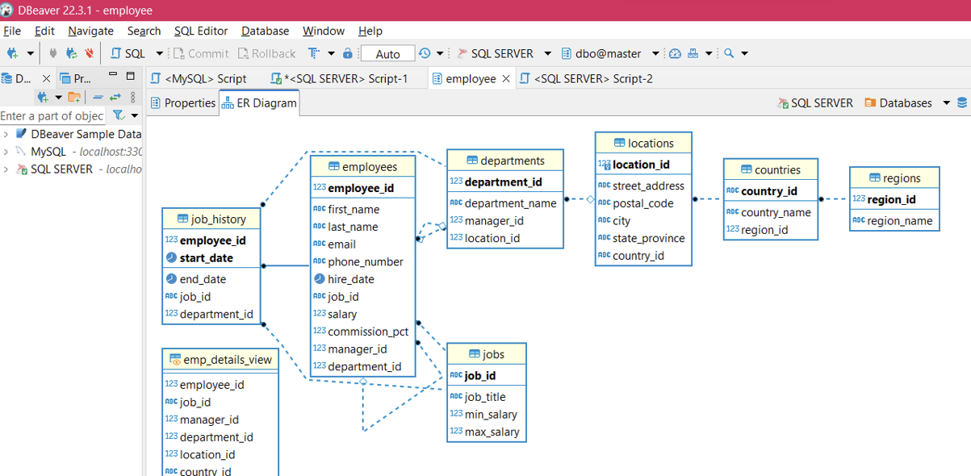Screen dimensions: 971x476
Task: Open the SQL button dropdown arrow
Action: click(159, 54)
